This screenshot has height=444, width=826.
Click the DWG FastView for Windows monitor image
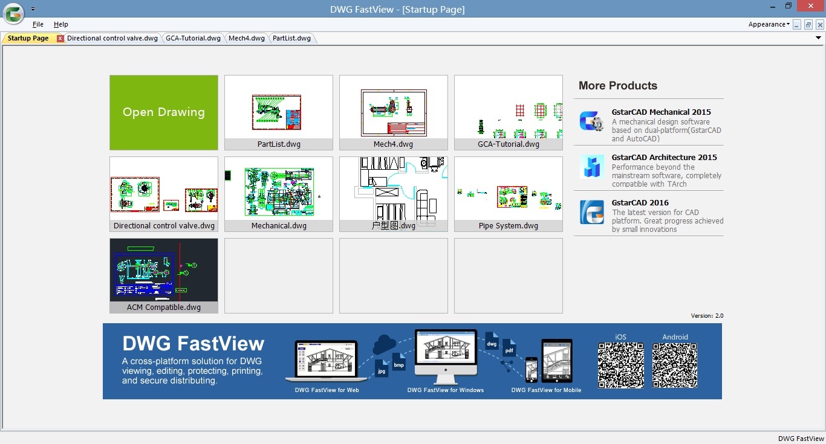(446, 357)
